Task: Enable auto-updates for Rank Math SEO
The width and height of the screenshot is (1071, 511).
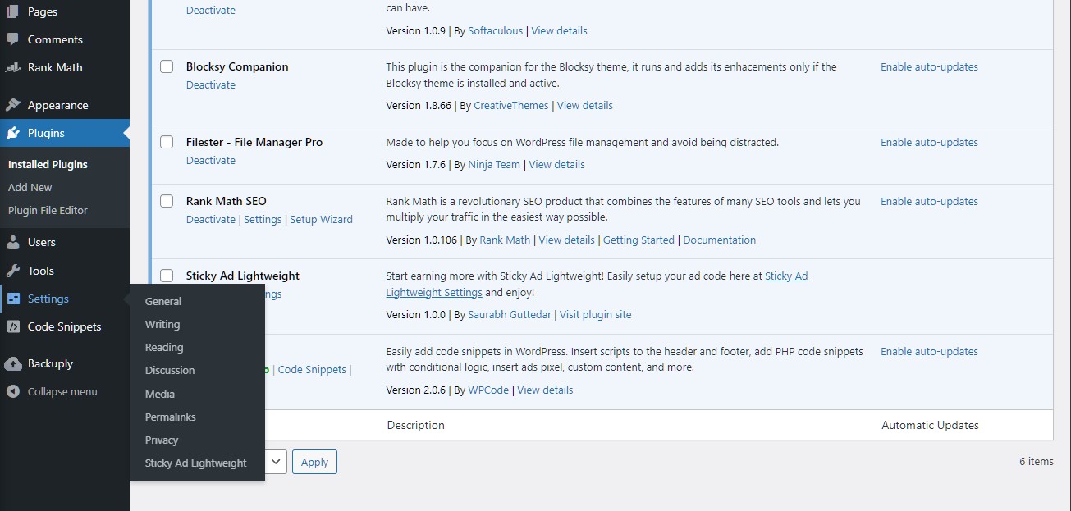Action: [x=929, y=201]
